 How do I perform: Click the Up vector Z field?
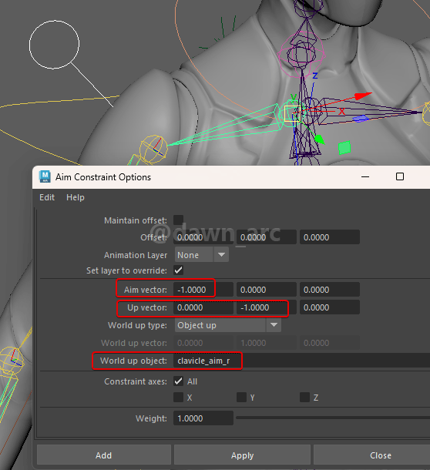click(330, 307)
